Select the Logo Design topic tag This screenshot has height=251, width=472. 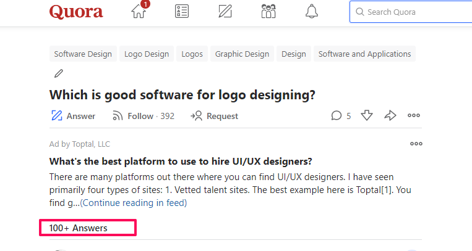click(x=147, y=54)
